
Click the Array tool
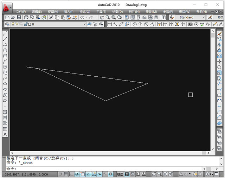click(219, 56)
